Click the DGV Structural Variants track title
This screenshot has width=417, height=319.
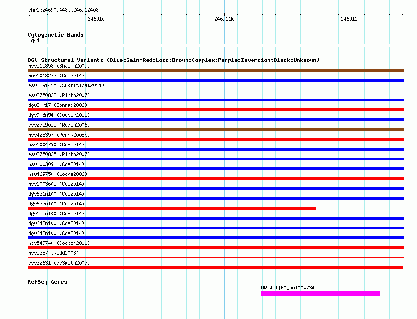[173, 60]
